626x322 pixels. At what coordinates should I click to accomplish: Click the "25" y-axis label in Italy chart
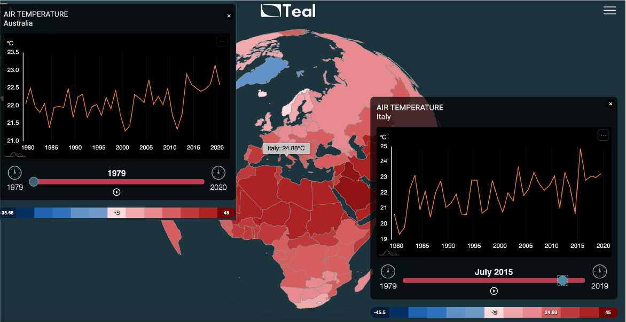point(384,146)
